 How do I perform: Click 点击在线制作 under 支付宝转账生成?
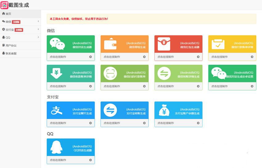point(112,123)
